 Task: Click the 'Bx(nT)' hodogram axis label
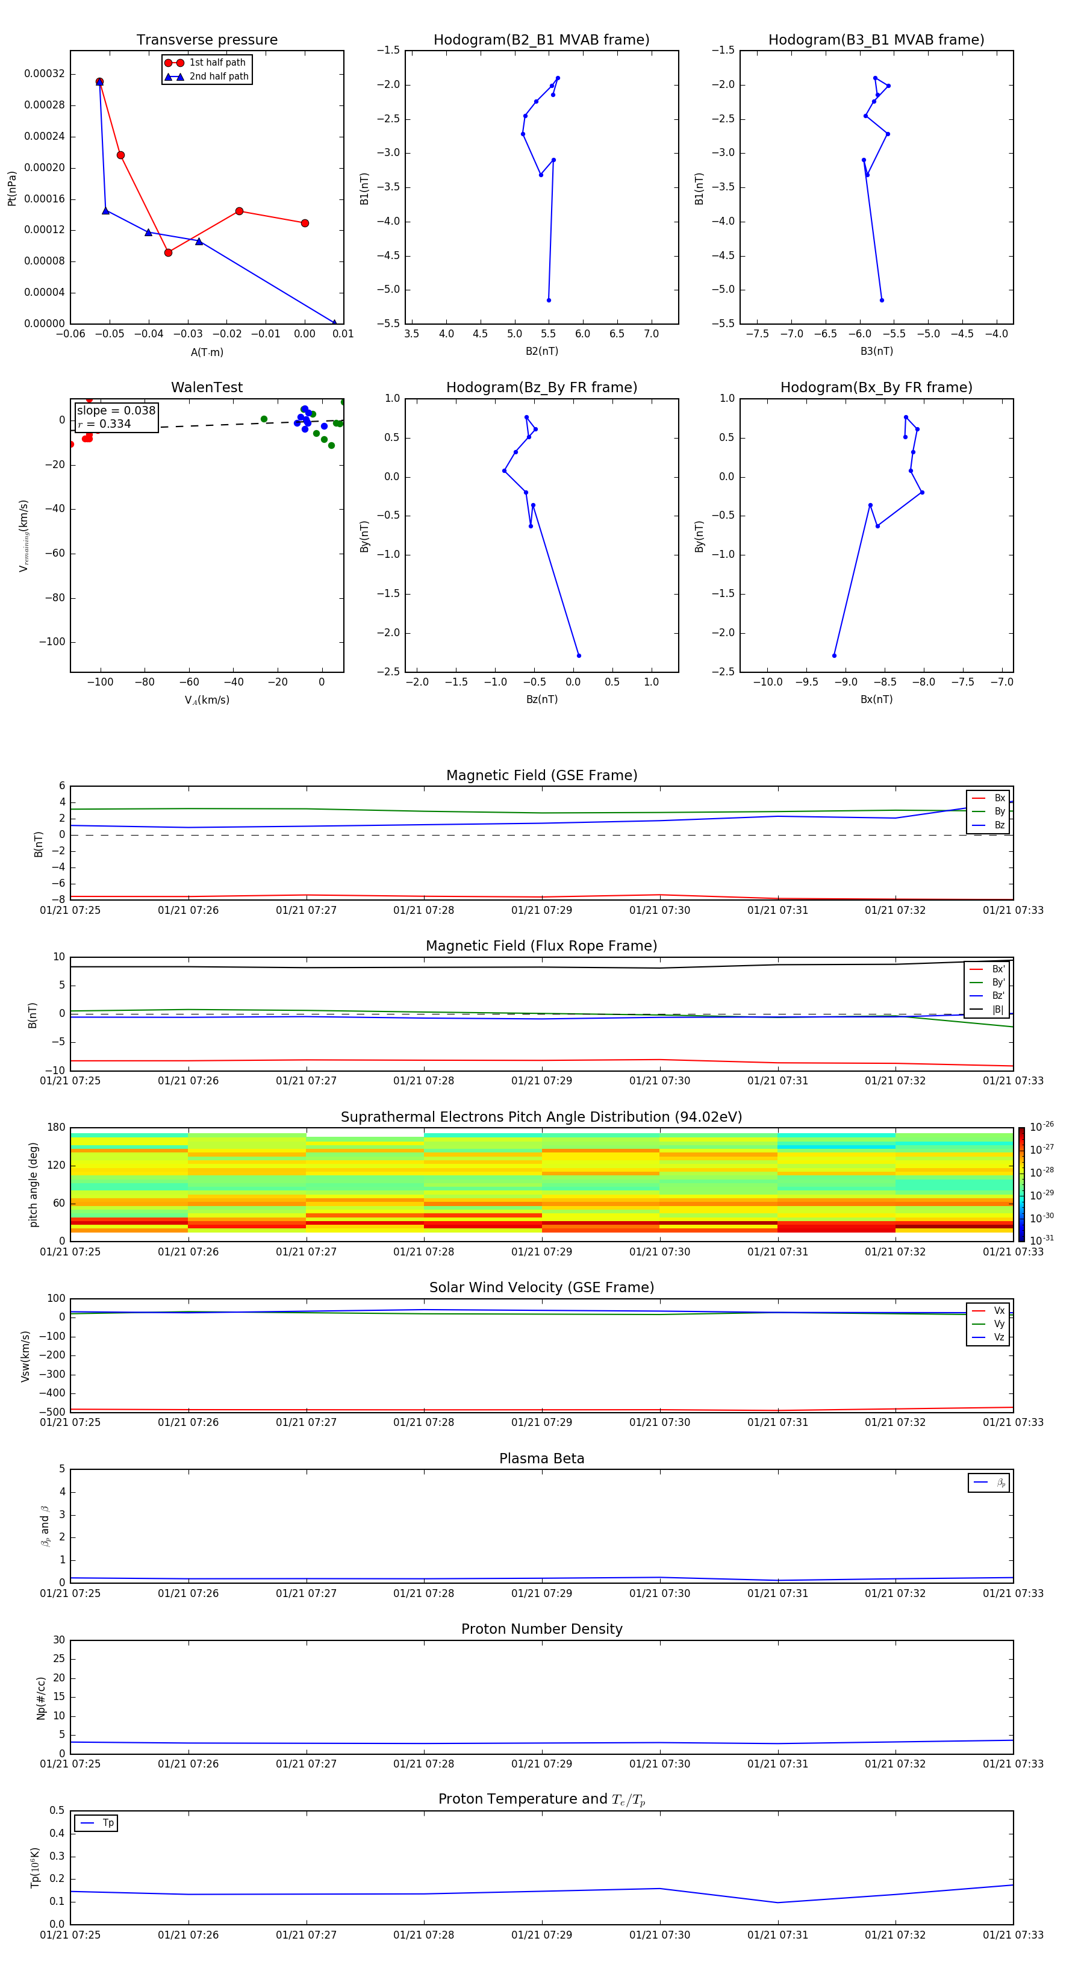click(x=876, y=699)
